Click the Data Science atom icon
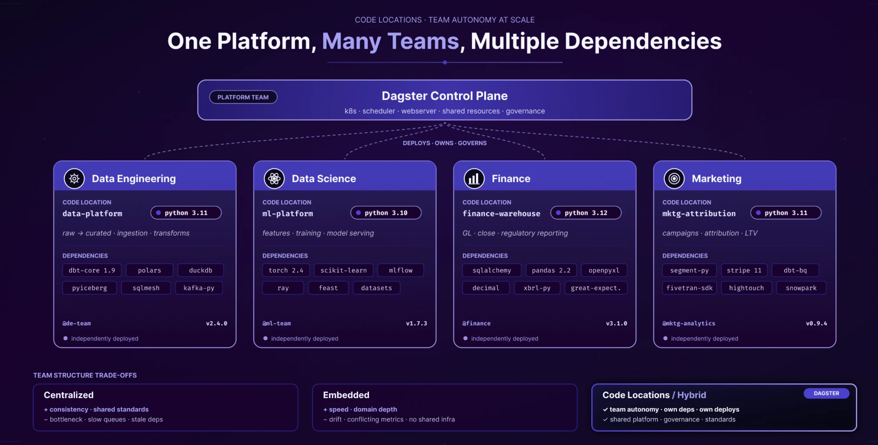This screenshot has width=878, height=445. click(x=274, y=179)
